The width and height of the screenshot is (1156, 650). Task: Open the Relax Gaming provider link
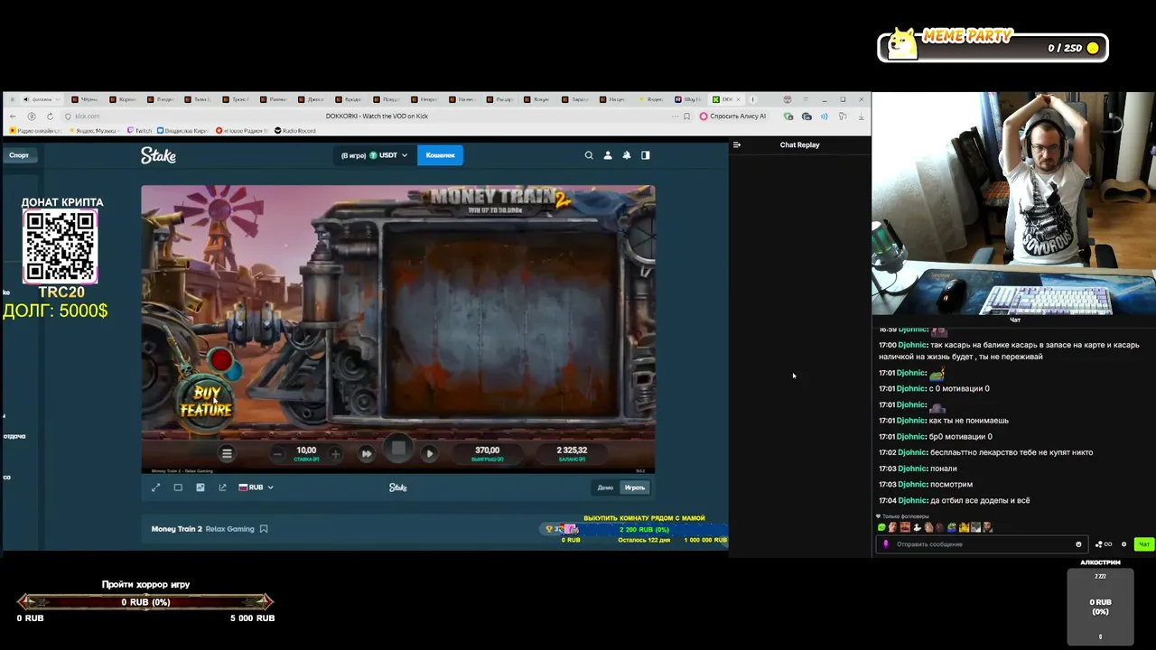click(x=229, y=529)
